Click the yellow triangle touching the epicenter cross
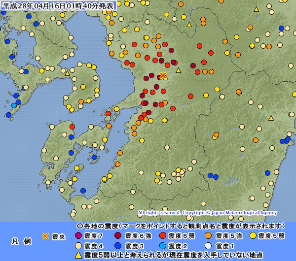Screen dimensions: 296x261 point(166,78)
